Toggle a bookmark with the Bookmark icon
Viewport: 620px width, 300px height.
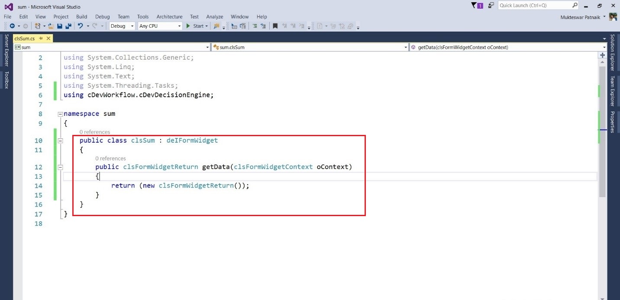coord(275,26)
